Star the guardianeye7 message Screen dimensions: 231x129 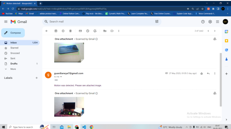pos(202,73)
